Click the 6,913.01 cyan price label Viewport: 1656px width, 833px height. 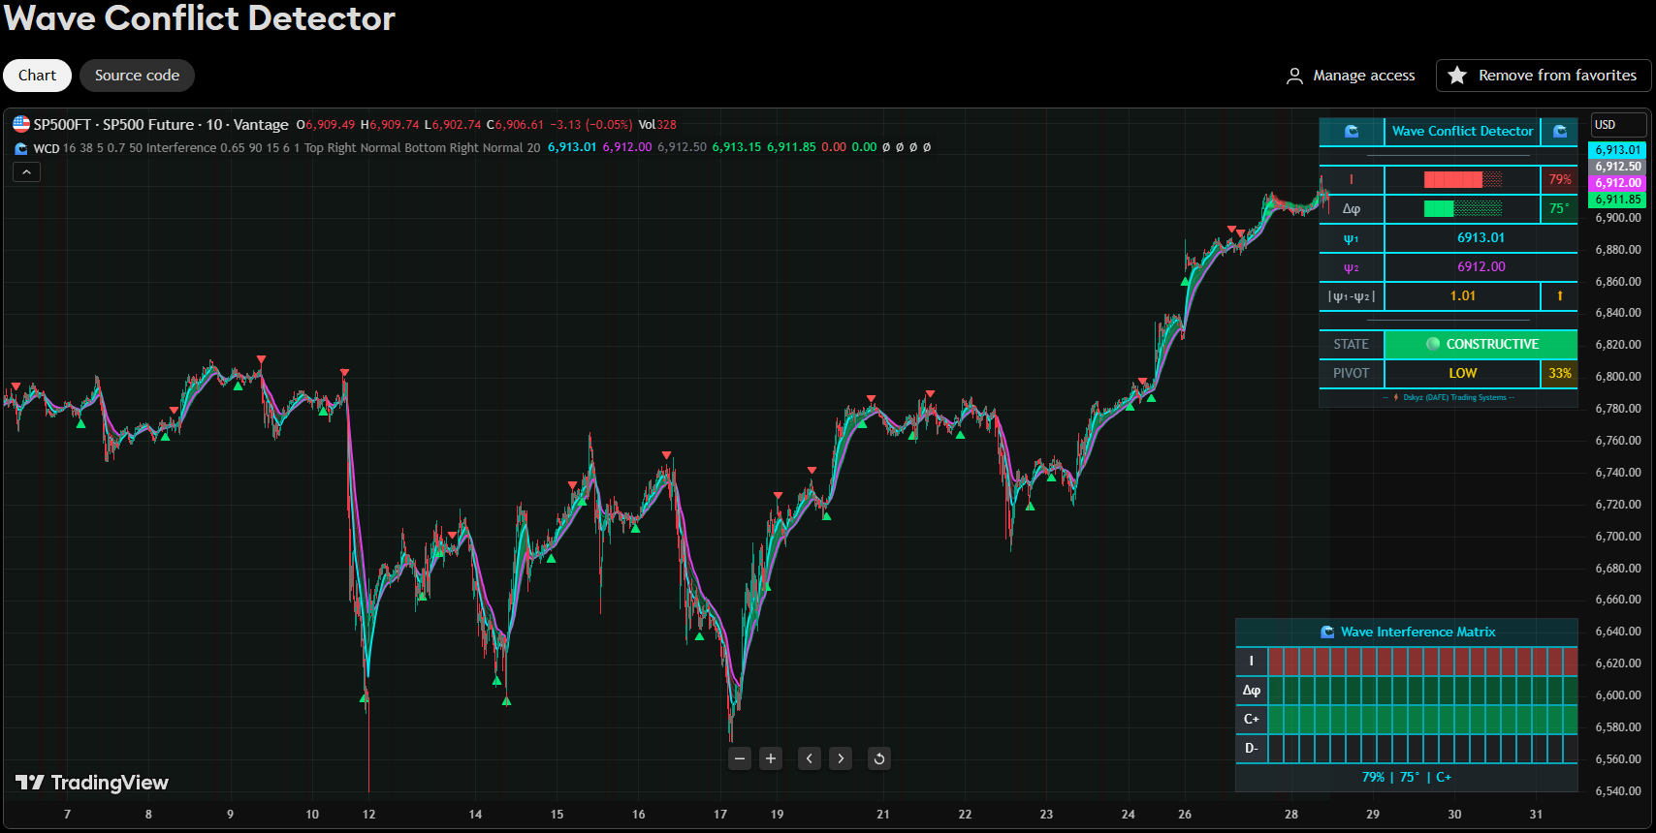(x=1617, y=150)
